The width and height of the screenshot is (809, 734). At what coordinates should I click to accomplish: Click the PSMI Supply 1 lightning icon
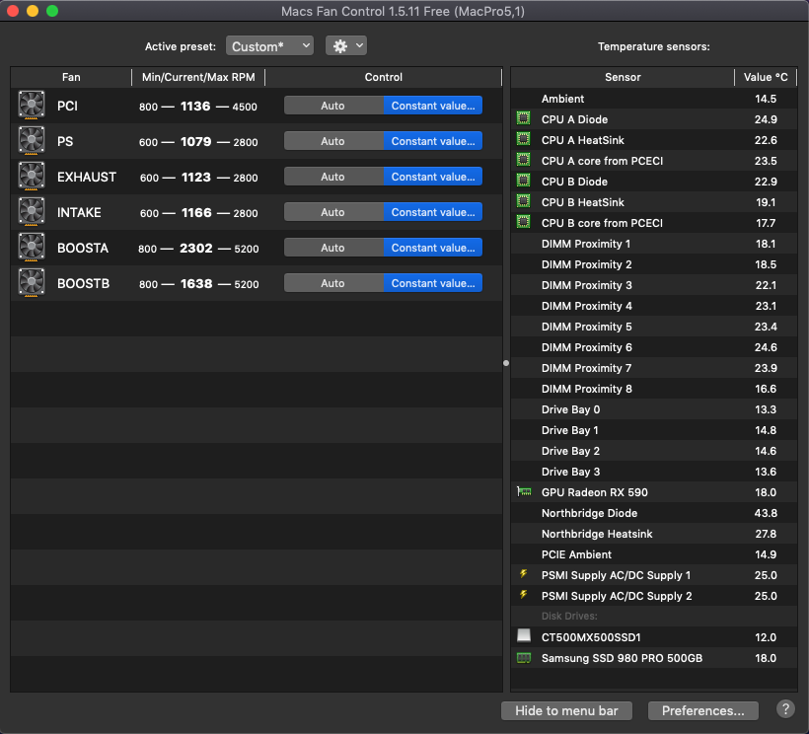tap(524, 575)
